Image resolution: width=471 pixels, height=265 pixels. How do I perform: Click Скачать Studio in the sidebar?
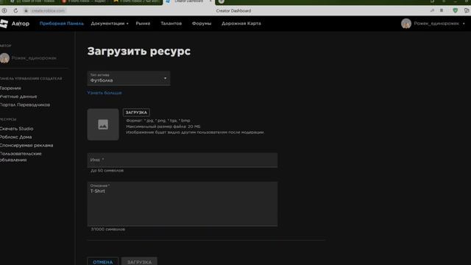pos(16,129)
